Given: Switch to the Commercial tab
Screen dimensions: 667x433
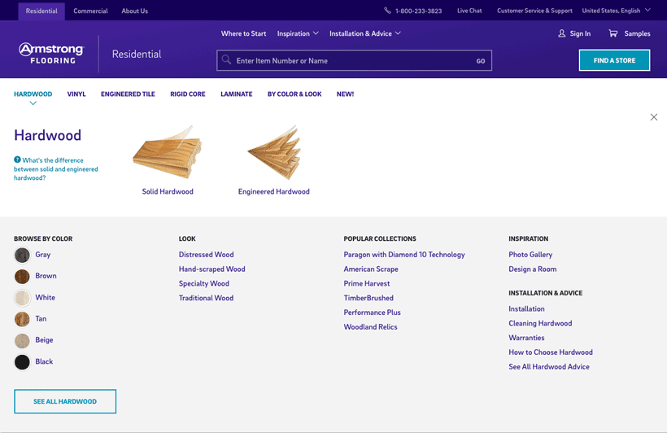Looking at the screenshot, I should (x=90, y=11).
